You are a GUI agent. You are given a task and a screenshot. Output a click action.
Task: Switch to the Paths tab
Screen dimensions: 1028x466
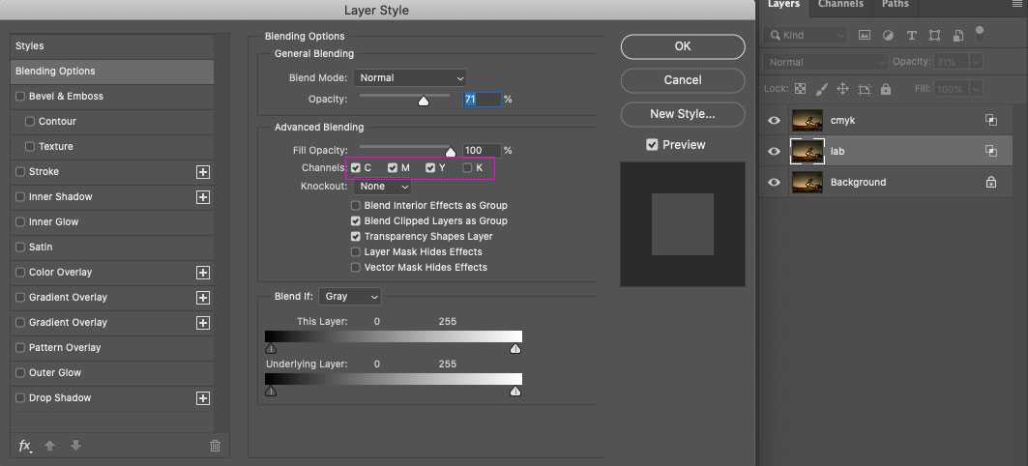[x=896, y=5]
